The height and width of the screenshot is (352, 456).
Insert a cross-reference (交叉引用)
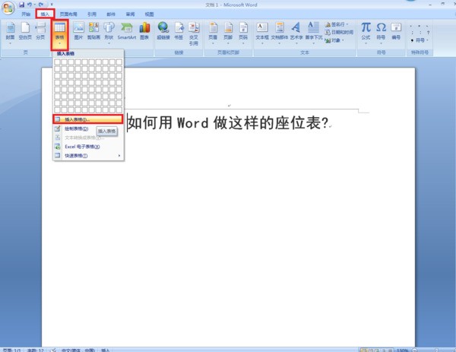[x=194, y=33]
